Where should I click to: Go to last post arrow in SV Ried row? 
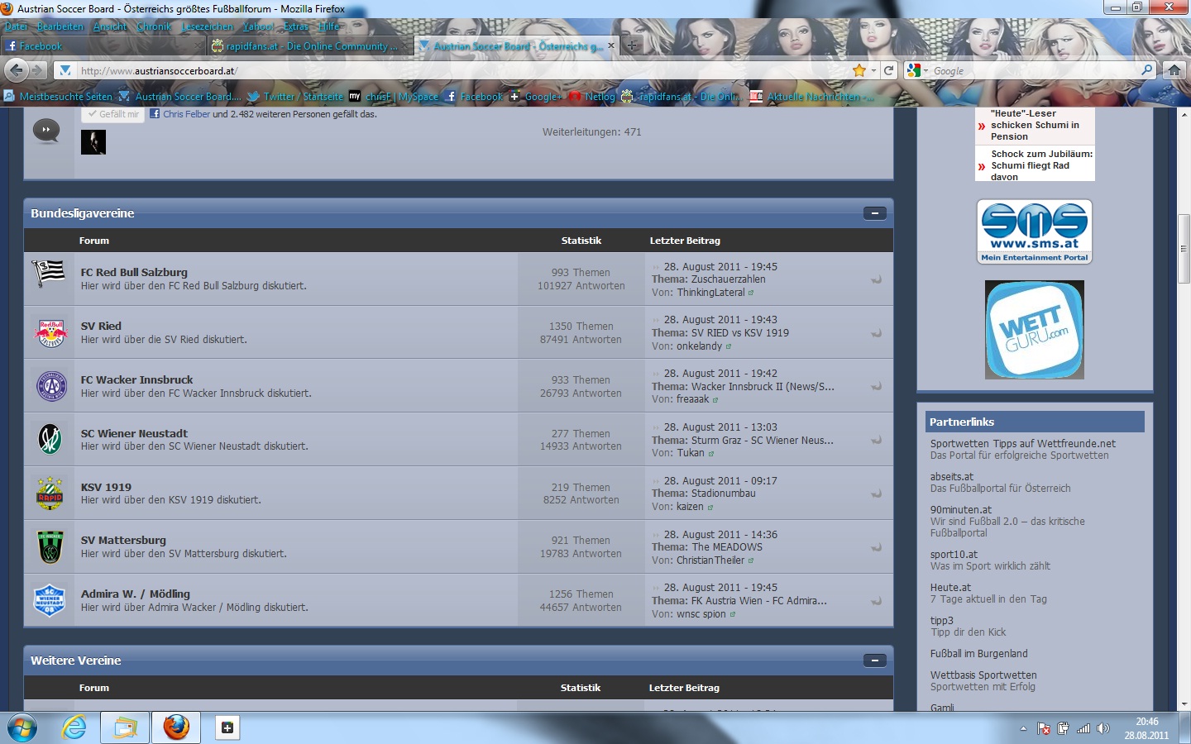[876, 333]
